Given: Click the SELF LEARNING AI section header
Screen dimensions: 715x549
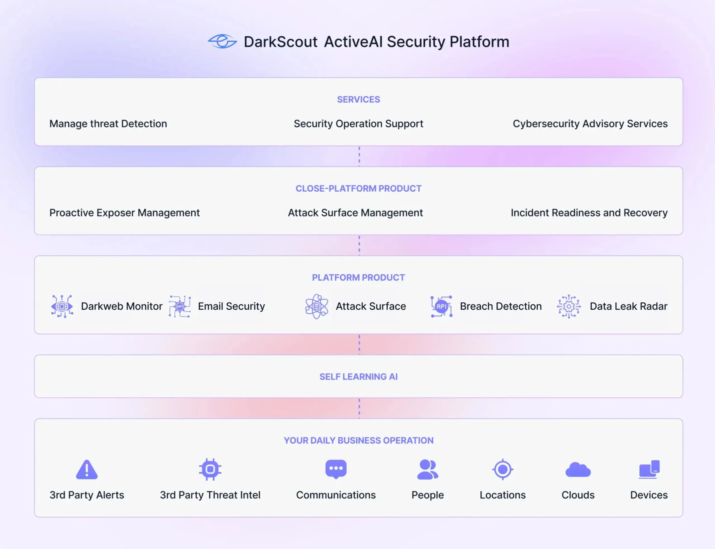Looking at the screenshot, I should point(358,376).
